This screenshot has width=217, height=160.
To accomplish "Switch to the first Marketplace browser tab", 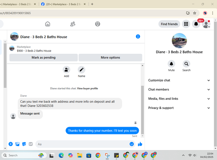I will pyautogui.click(x=16, y=4).
